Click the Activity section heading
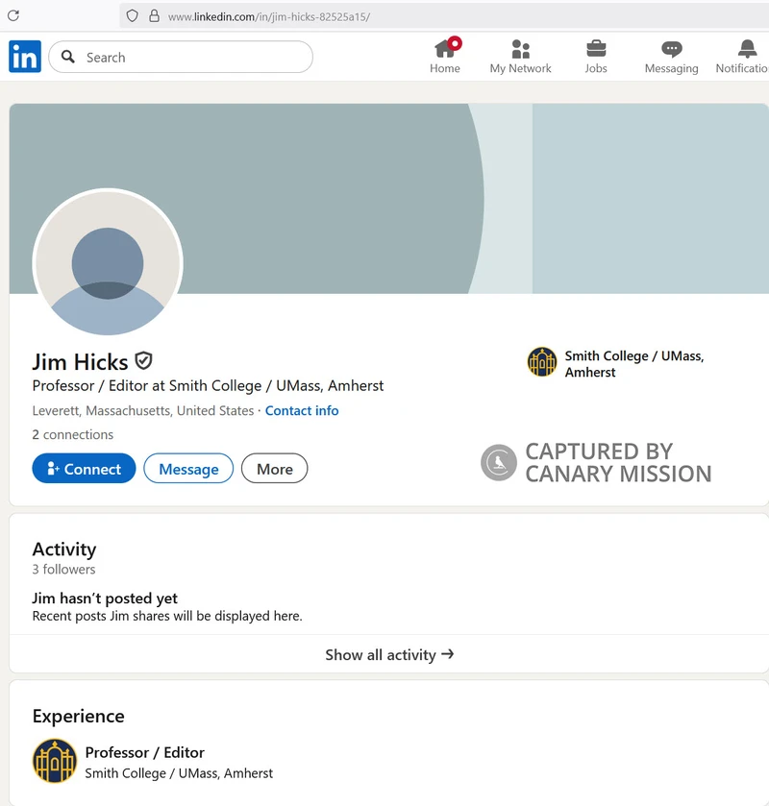This screenshot has width=769, height=806. (x=64, y=549)
